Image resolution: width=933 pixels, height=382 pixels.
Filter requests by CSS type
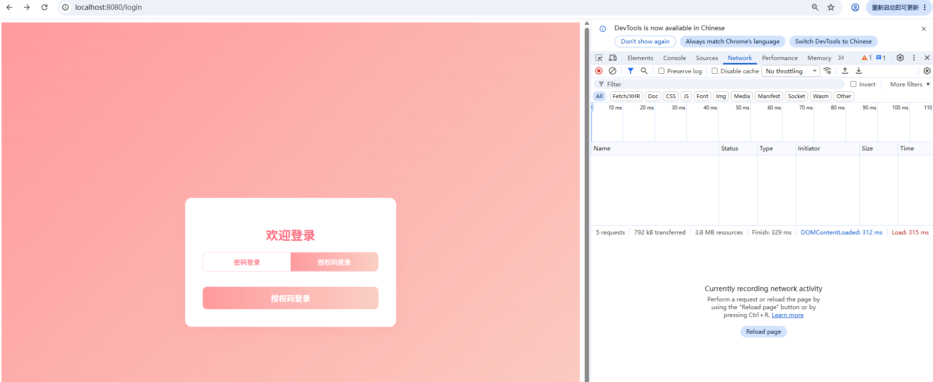[x=671, y=96]
